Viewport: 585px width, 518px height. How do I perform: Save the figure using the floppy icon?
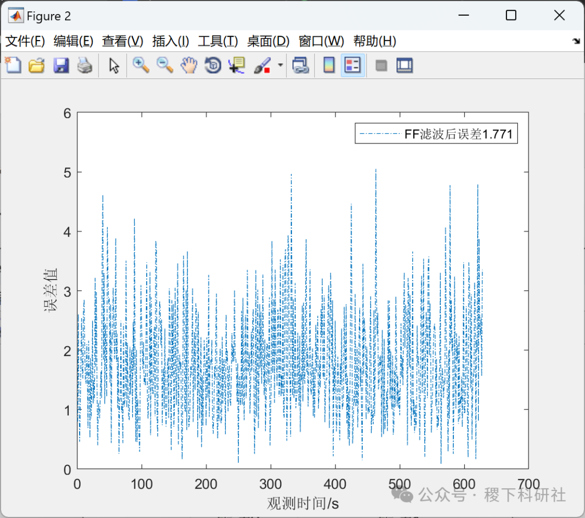coord(61,66)
